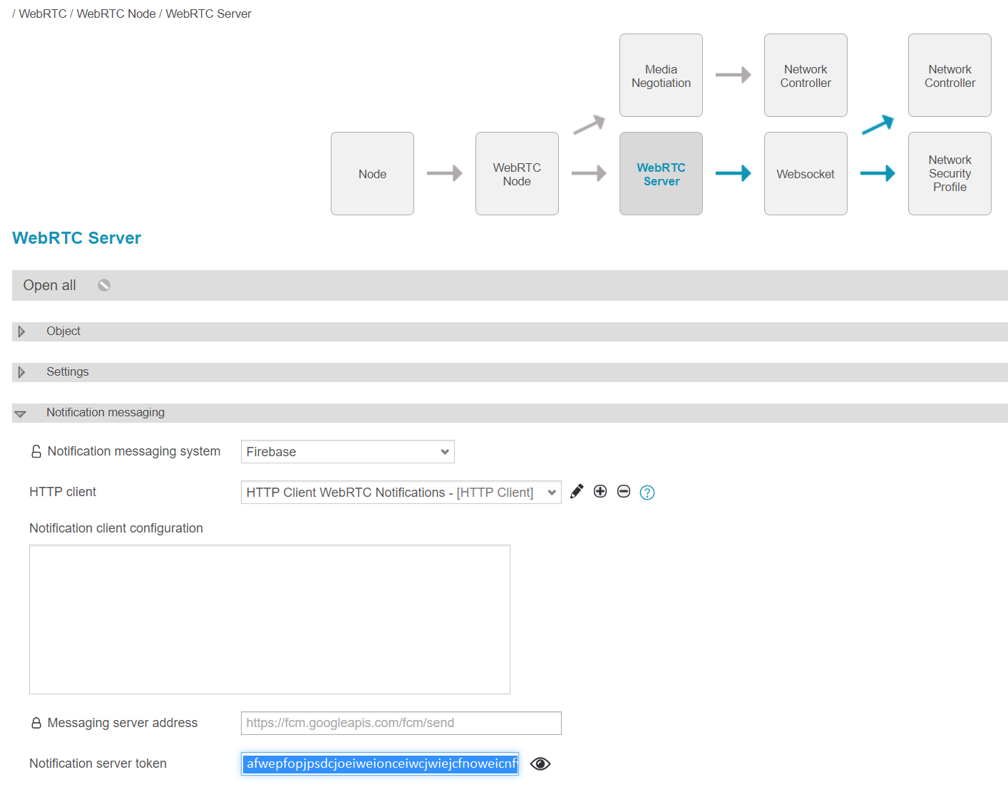This screenshot has width=1008, height=787.
Task: Click the plus icon to add HTTP client
Action: [x=600, y=492]
